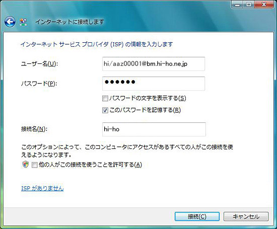Go back using the blue arrow button

coord(10,22)
